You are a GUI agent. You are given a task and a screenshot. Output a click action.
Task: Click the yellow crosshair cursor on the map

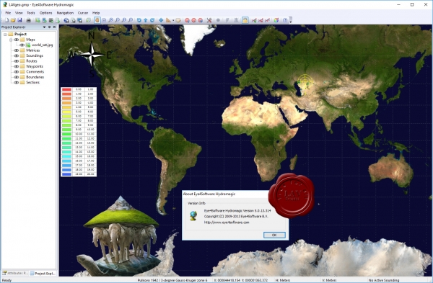click(305, 82)
